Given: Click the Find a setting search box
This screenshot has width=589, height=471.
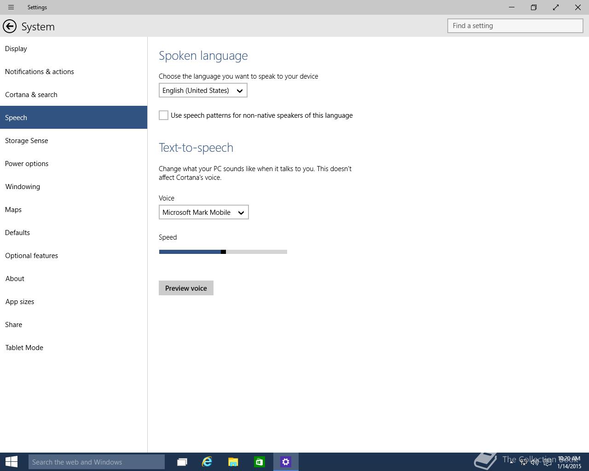Looking at the screenshot, I should [x=515, y=26].
